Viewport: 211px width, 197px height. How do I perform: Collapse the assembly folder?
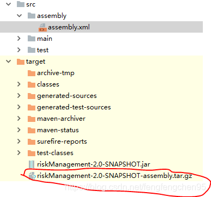[19, 16]
